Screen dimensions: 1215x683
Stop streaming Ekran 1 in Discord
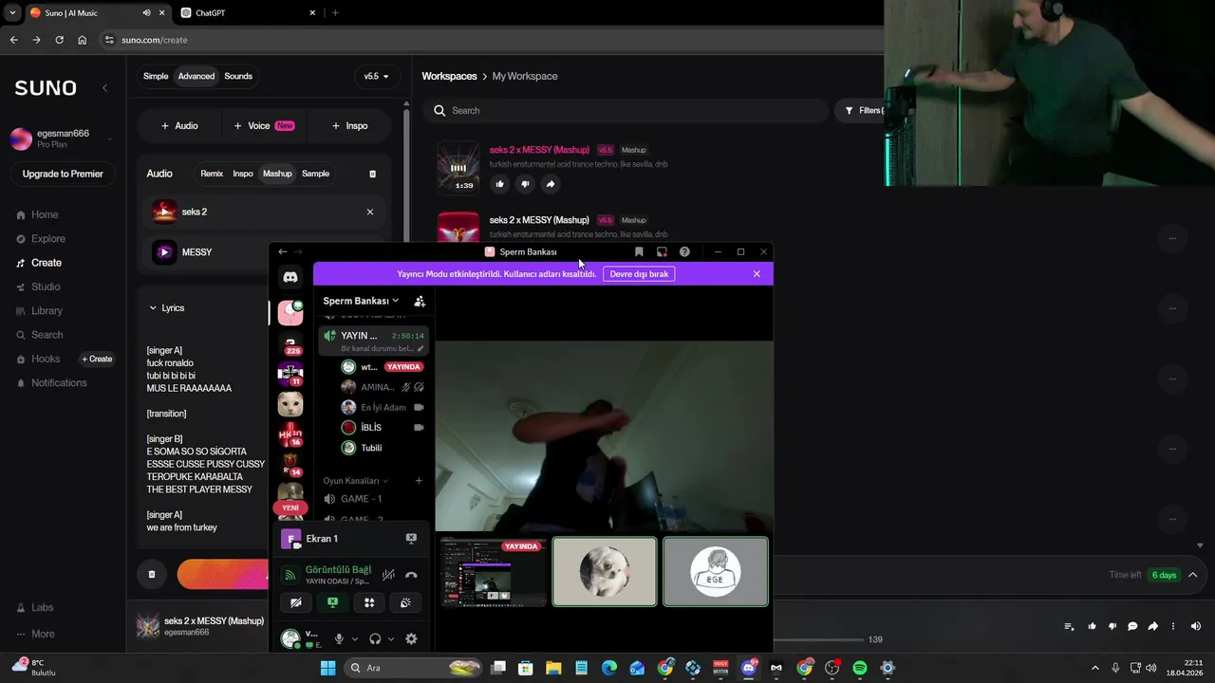[411, 538]
